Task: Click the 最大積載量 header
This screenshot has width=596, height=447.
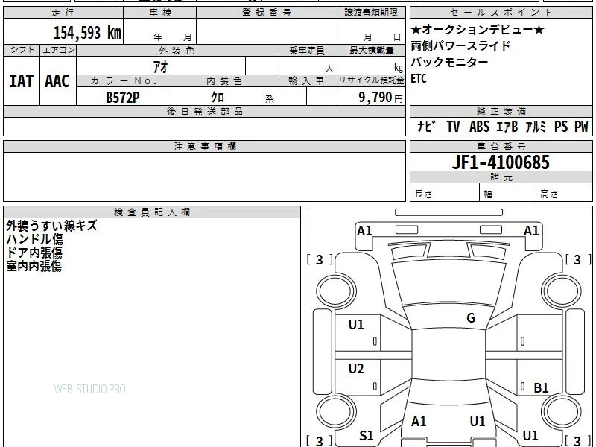Action: [371, 50]
